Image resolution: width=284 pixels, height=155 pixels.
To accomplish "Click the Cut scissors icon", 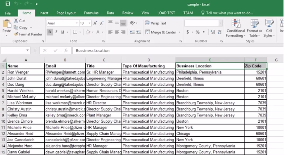I will pyautogui.click(x=16, y=21).
